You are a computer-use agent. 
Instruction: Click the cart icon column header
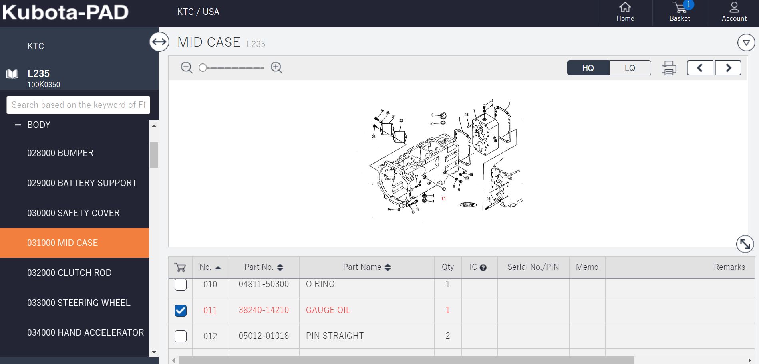click(180, 267)
